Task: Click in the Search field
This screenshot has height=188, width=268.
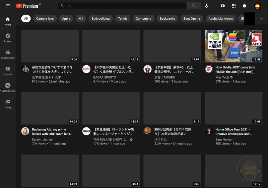Action: [x=122, y=6]
